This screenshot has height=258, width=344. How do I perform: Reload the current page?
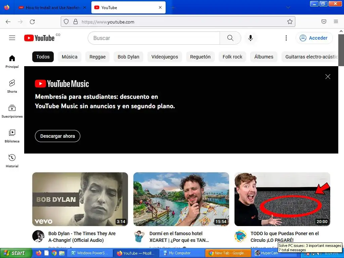pyautogui.click(x=32, y=22)
